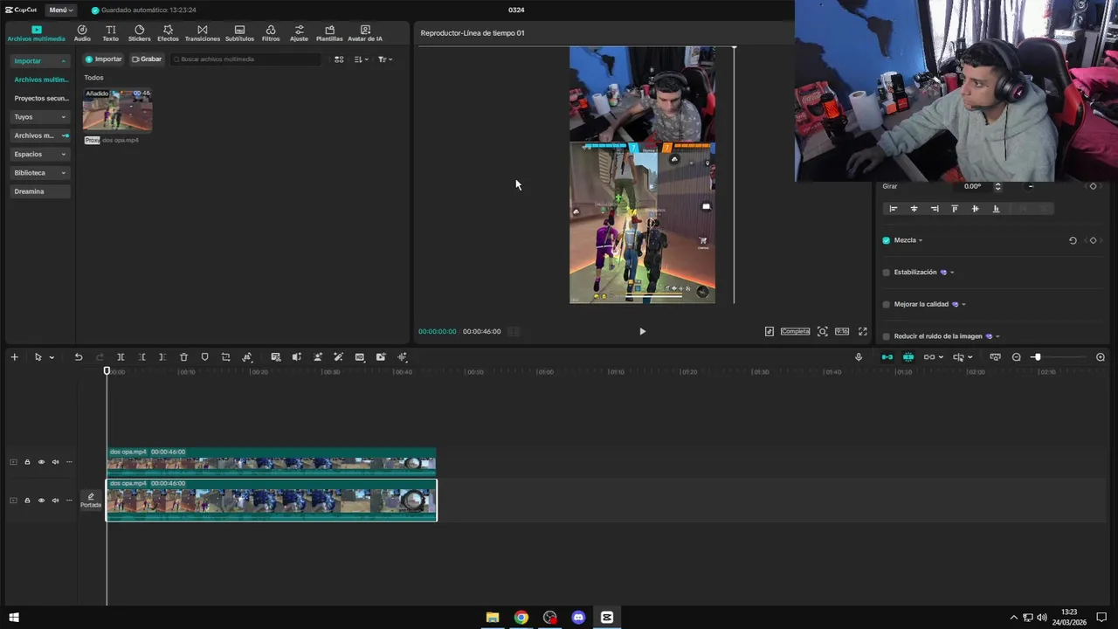This screenshot has width=1118, height=629.
Task: Go to the Subtítulos tab
Action: coord(239,33)
